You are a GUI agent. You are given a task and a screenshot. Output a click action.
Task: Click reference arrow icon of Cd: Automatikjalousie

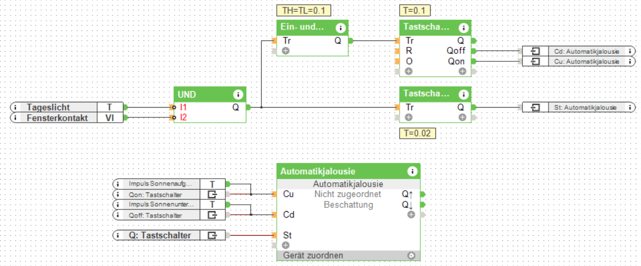click(536, 51)
